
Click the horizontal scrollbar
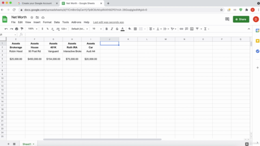click(102, 140)
